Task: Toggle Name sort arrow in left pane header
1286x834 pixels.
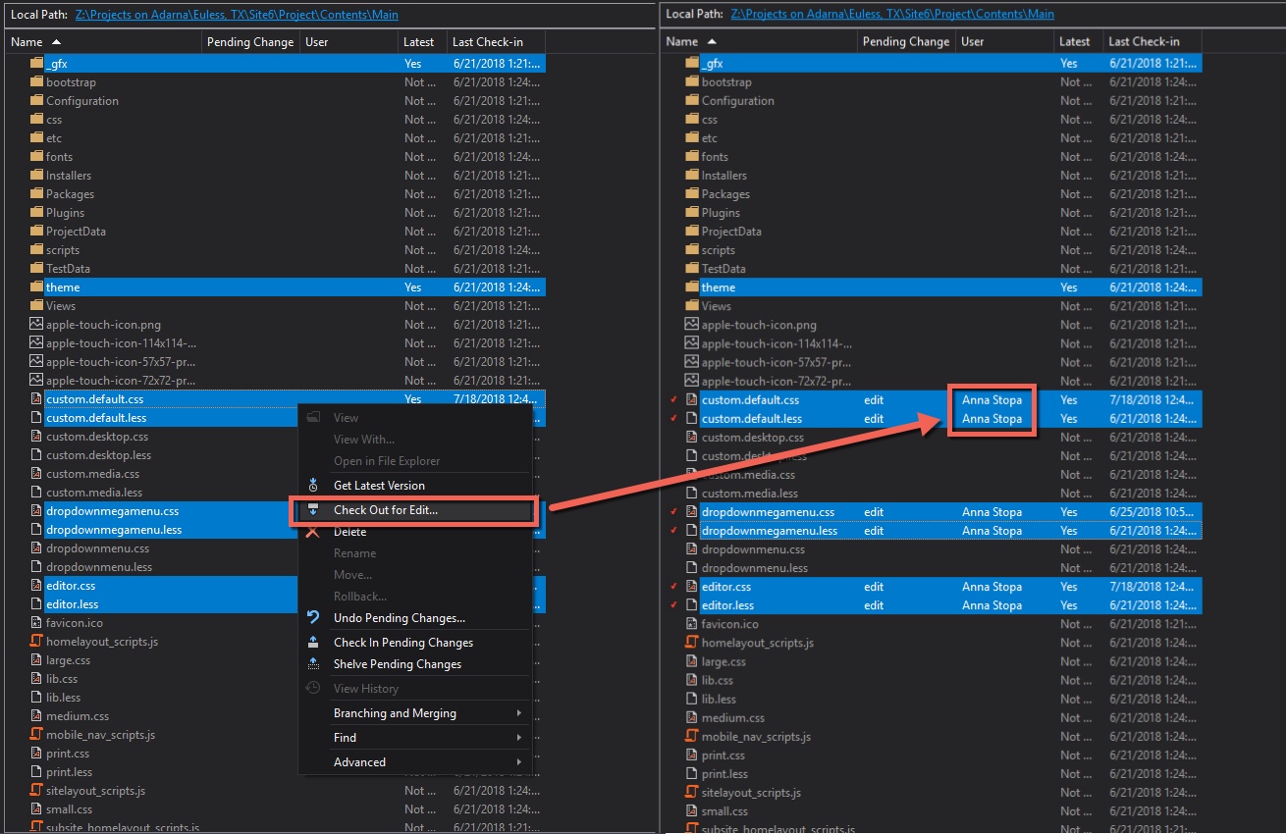Action: [56, 42]
